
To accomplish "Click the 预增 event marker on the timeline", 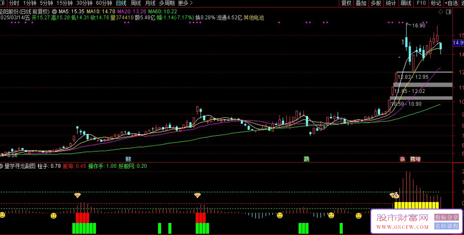I will click(415, 159).
